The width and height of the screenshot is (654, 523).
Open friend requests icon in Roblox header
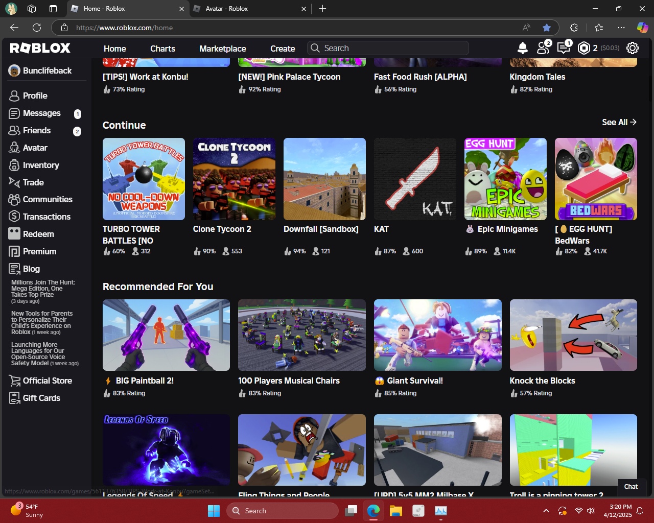(x=543, y=47)
